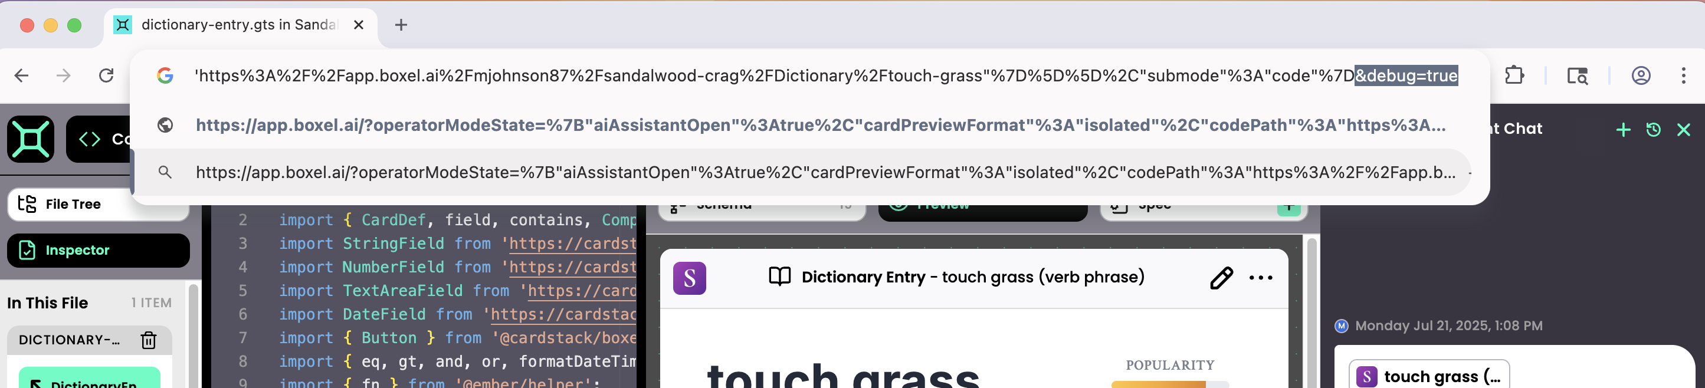Click the Boxel logo icon
1705x388 pixels.
(31, 139)
